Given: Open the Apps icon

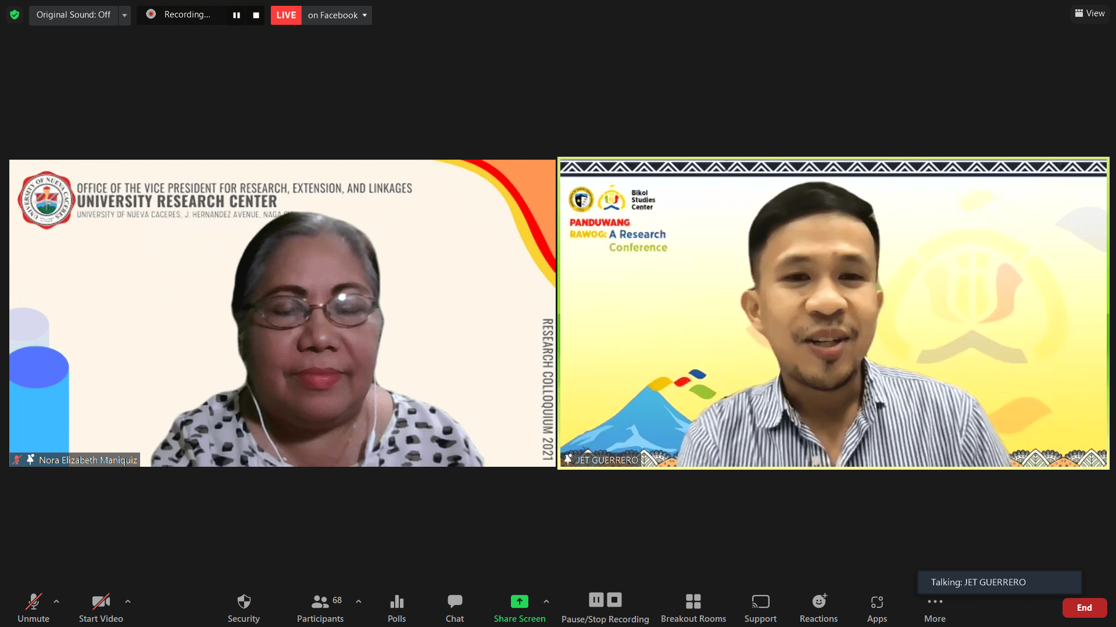Looking at the screenshot, I should point(877,601).
